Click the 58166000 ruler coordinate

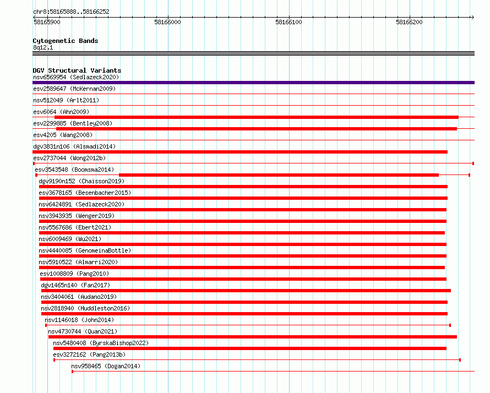click(167, 22)
